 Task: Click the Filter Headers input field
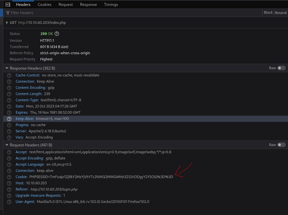click(131, 13)
